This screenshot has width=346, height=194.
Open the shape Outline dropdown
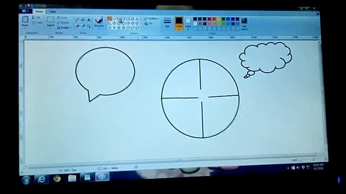pos(152,19)
